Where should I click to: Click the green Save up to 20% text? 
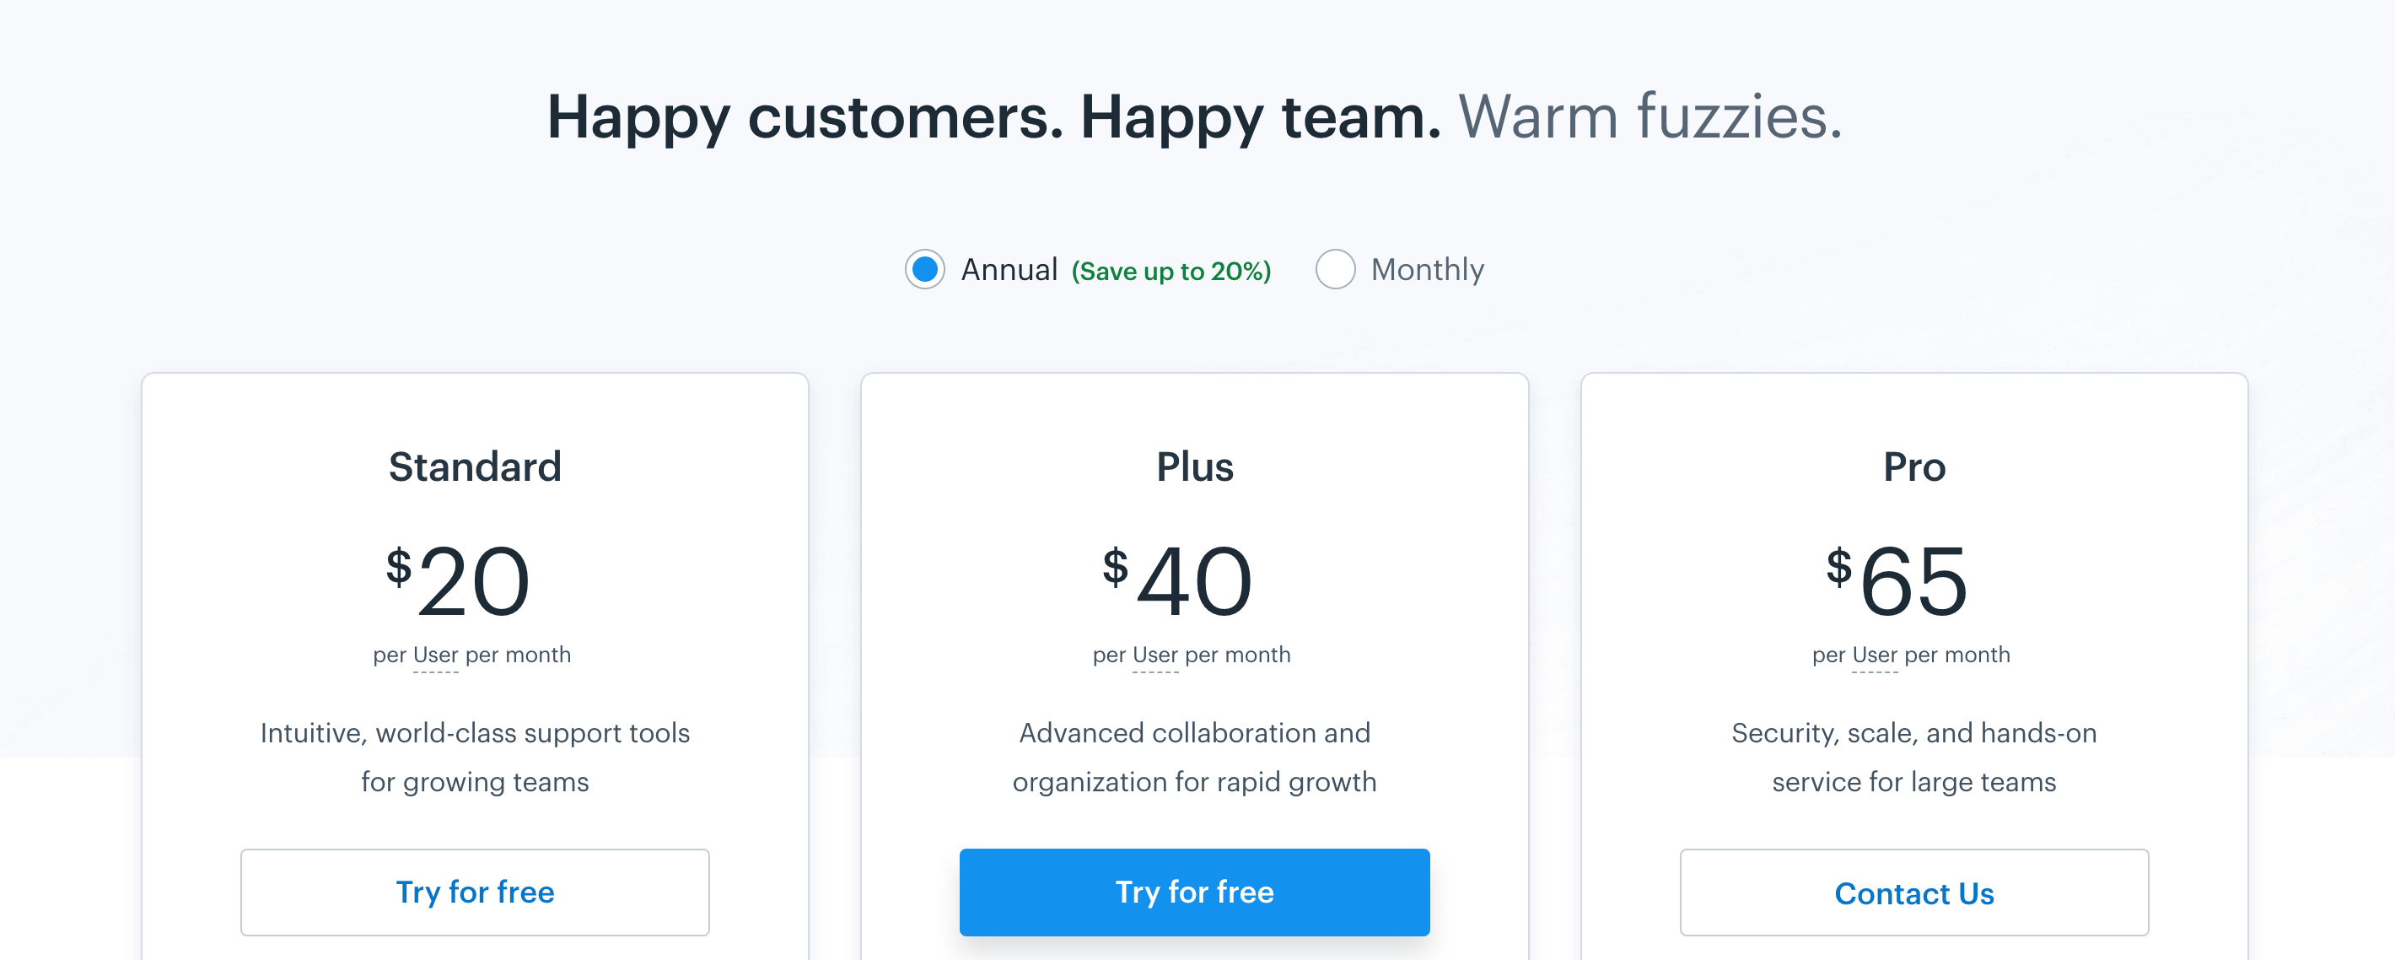click(x=1171, y=272)
